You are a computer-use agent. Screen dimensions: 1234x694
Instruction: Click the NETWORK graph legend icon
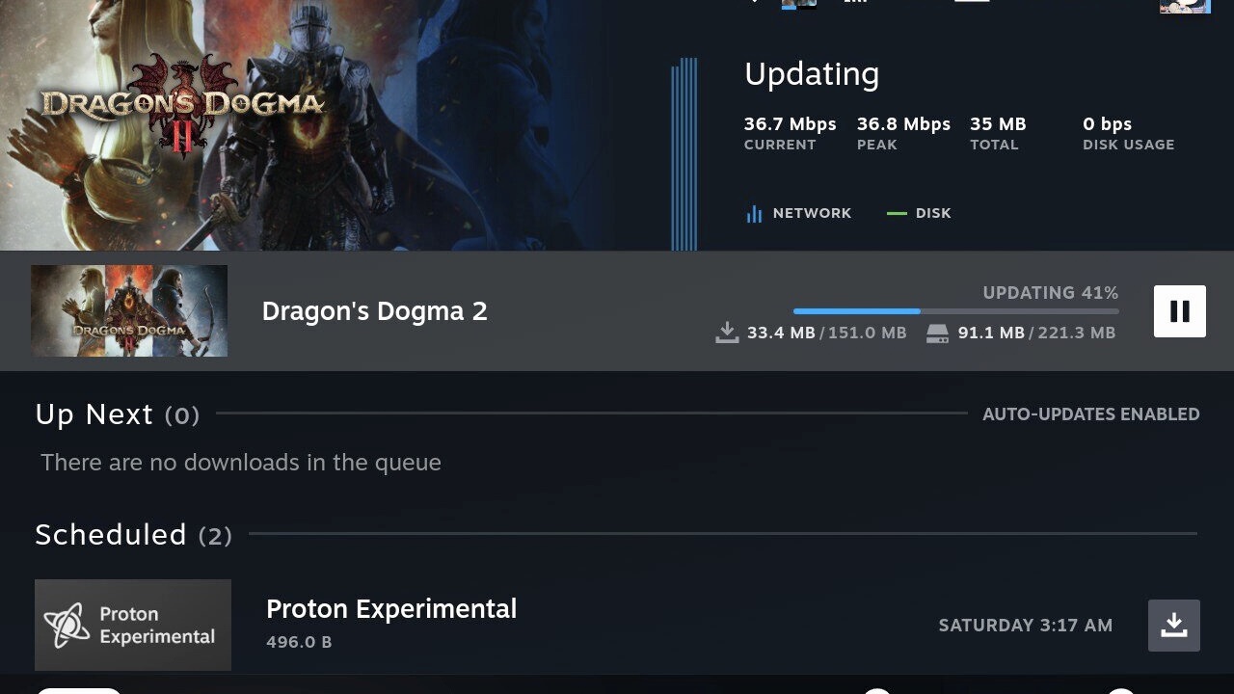pyautogui.click(x=754, y=214)
